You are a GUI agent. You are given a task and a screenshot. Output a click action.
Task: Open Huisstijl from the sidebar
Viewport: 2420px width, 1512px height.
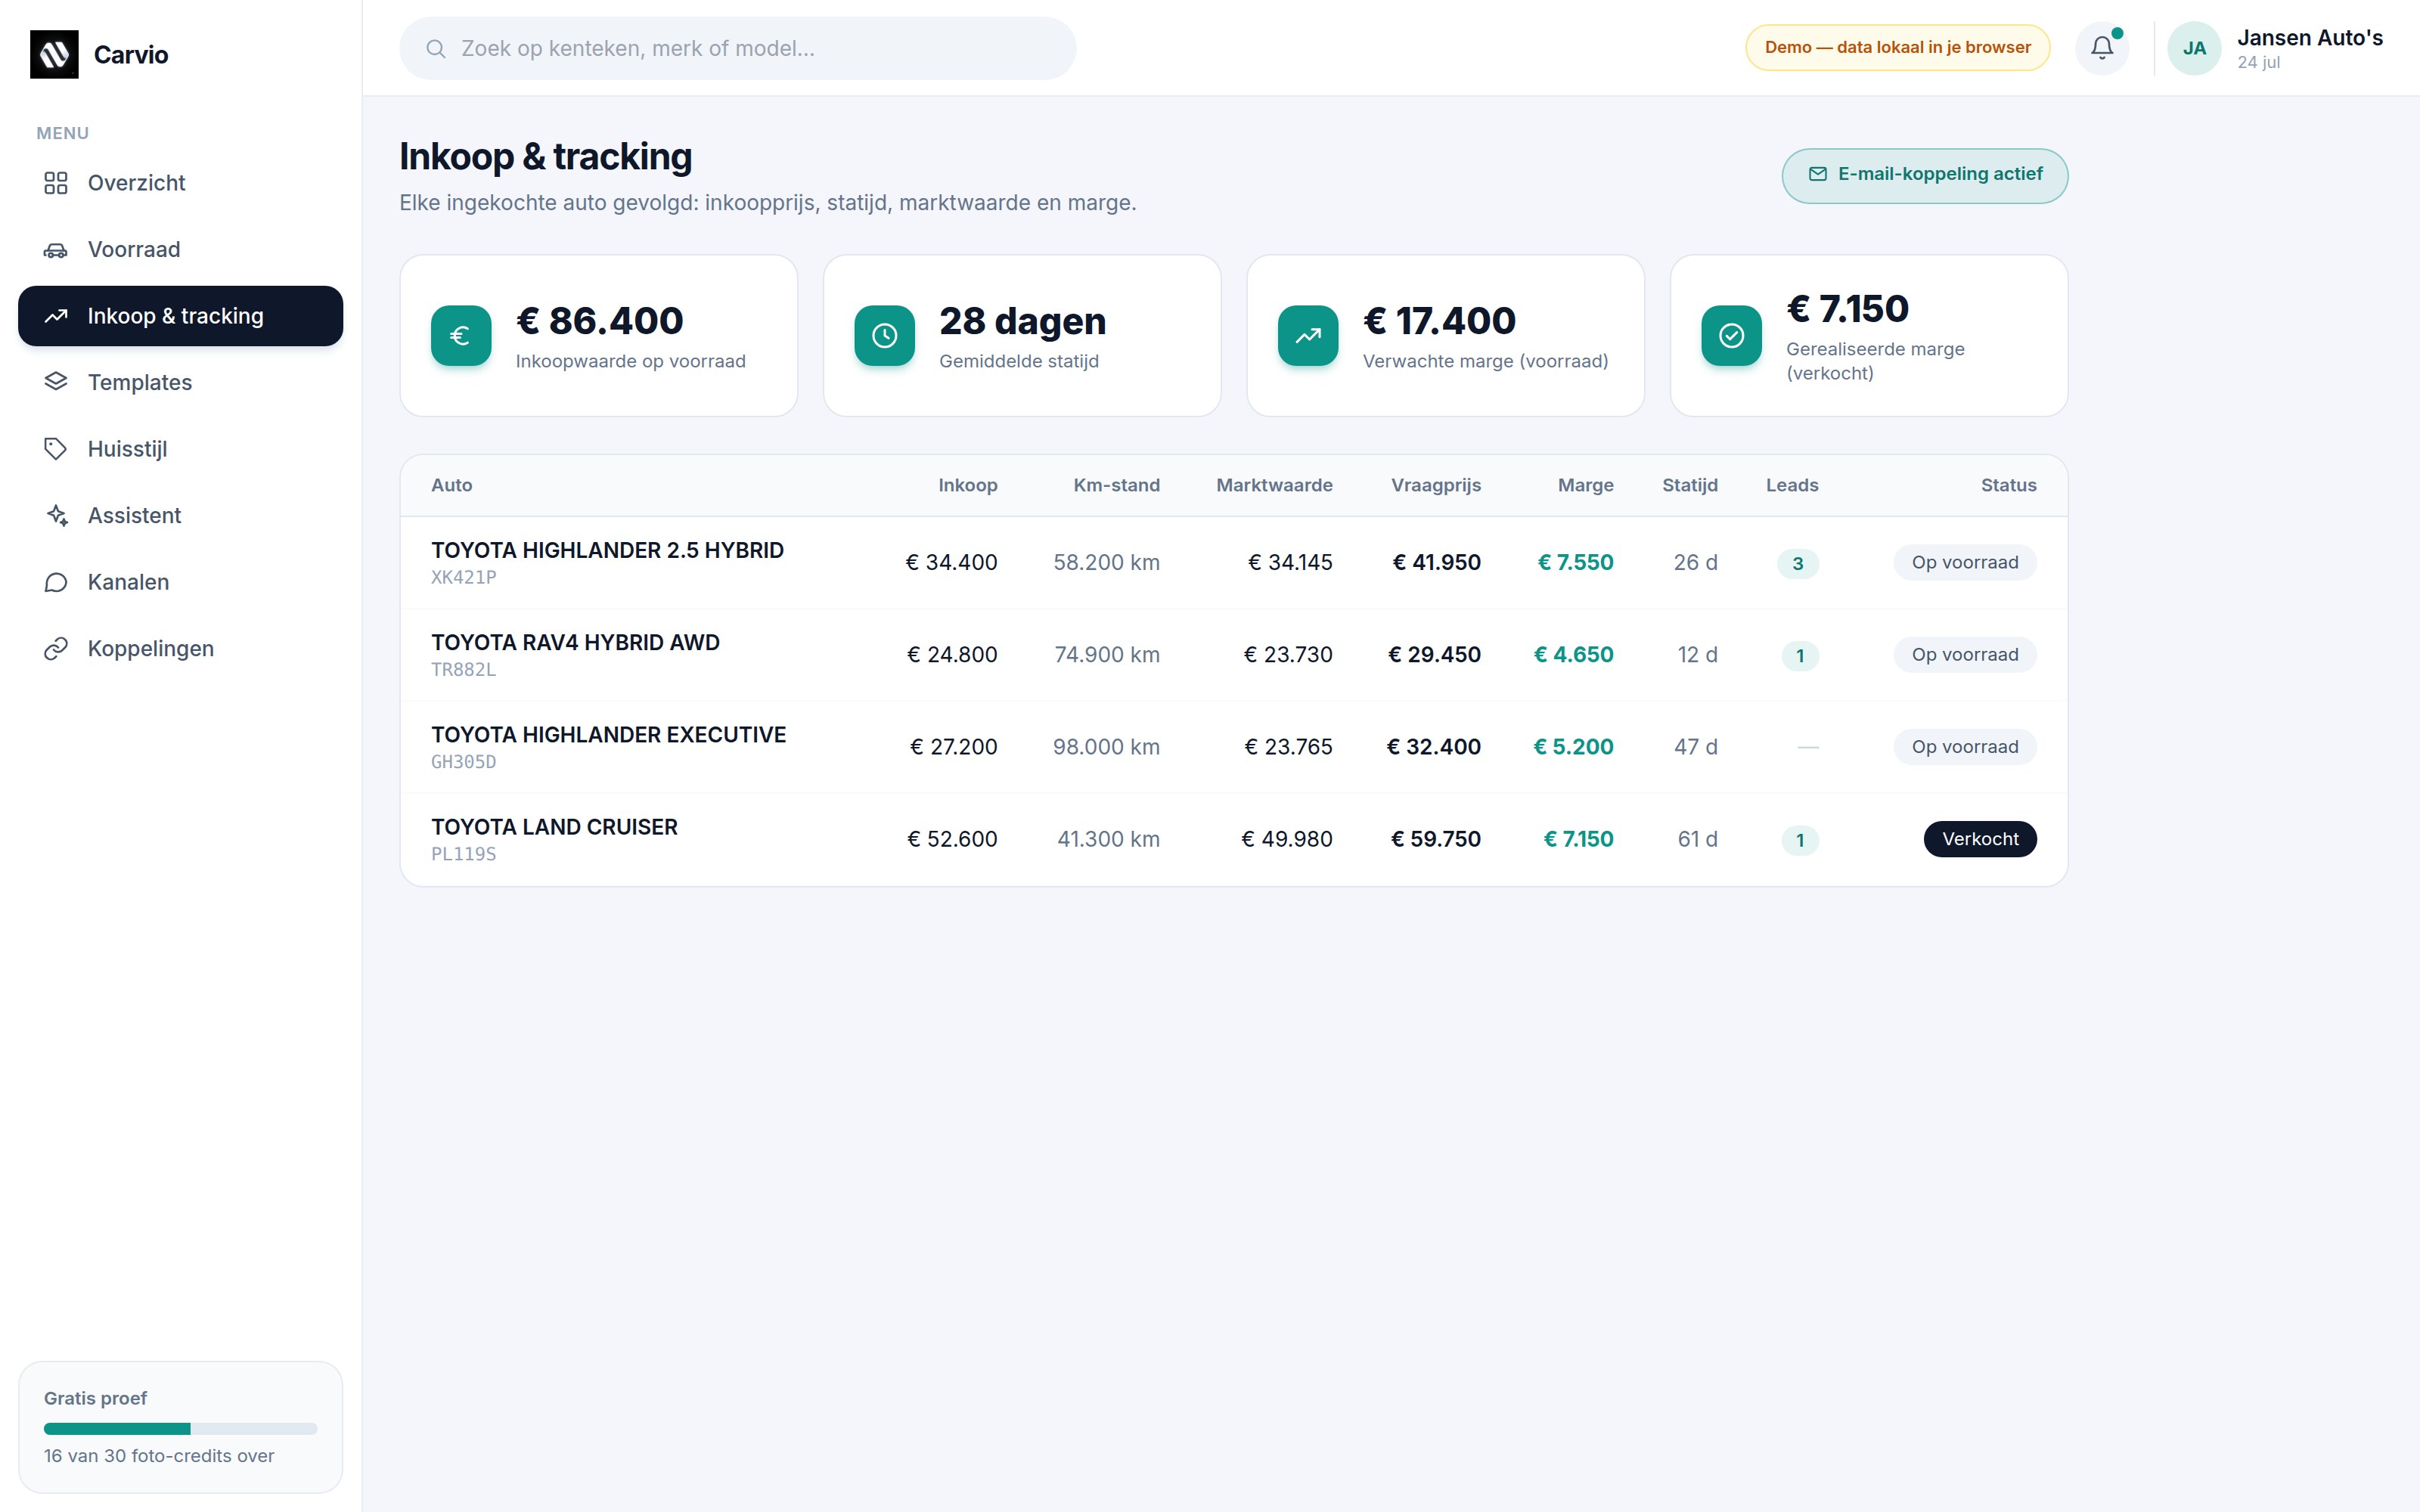pos(180,449)
